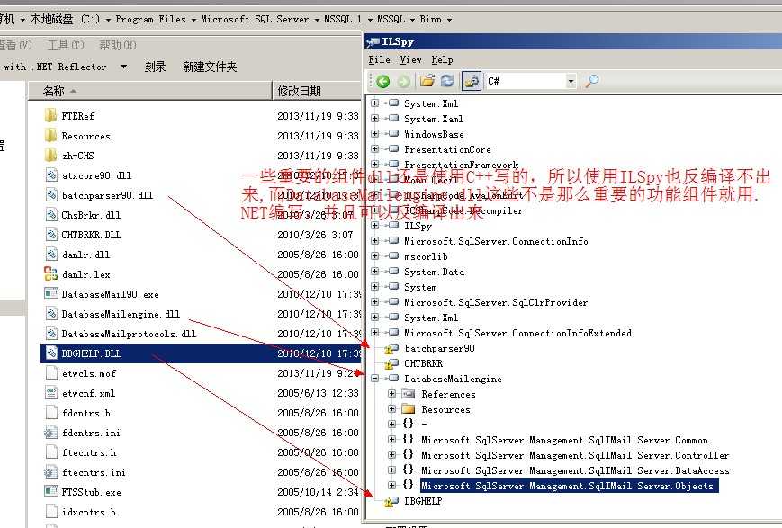The height and width of the screenshot is (528, 782).
Task: Select the Resources folder icon in Explorer
Action: point(50,136)
